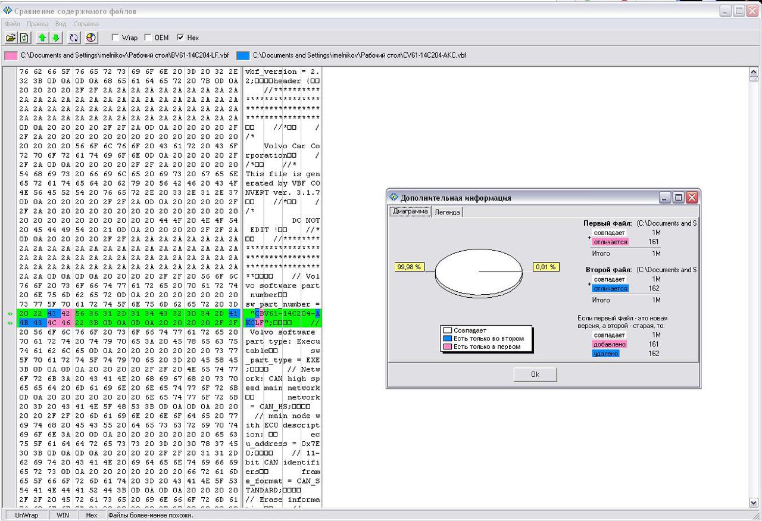The width and height of the screenshot is (762, 521).
Task: Maximize the Дополнительная информация dialog
Action: (679, 198)
